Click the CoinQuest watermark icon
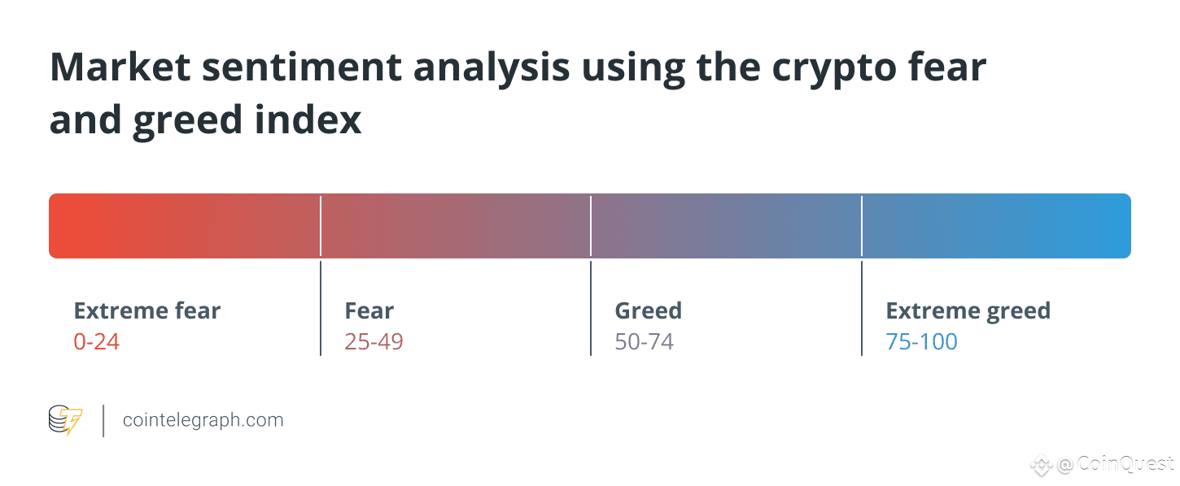The height and width of the screenshot is (486, 1180). 1041,465
